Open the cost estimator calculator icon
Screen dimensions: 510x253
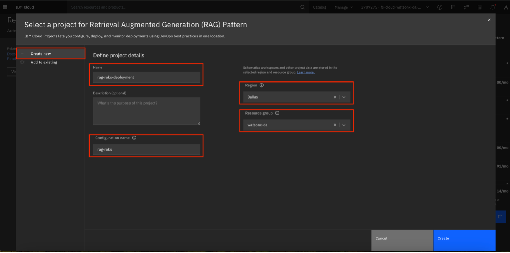(480, 7)
